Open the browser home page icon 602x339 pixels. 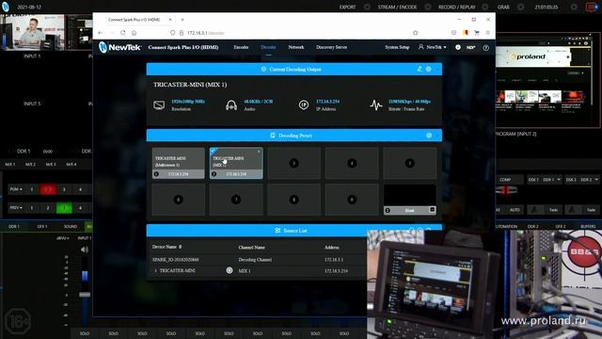134,33
